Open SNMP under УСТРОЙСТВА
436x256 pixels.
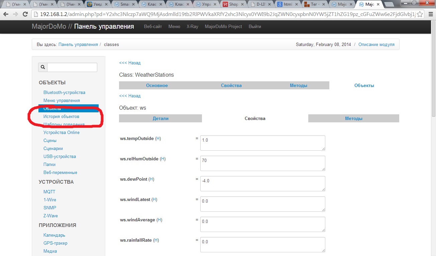pyautogui.click(x=50, y=208)
